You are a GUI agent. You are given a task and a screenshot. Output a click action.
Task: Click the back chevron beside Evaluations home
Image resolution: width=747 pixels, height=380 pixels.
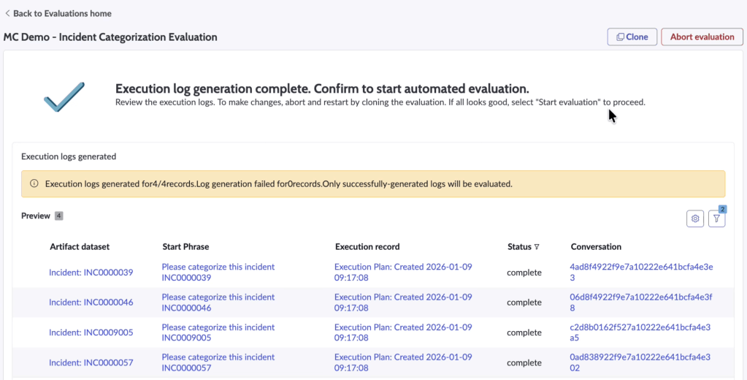[x=7, y=13]
